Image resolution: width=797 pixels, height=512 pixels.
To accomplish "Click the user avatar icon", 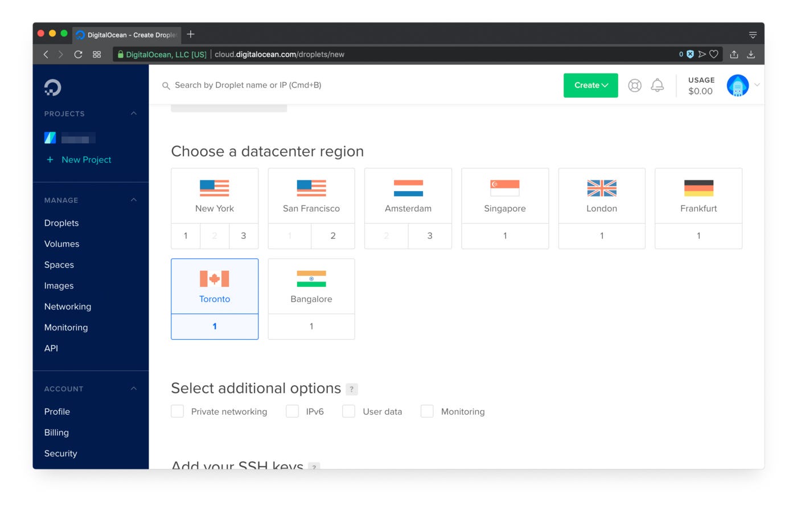I will 738,85.
